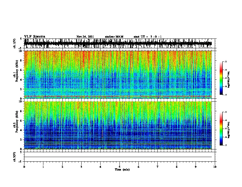Click time axis tick label "1"
This screenshot has height=187, width=242.
43,167
